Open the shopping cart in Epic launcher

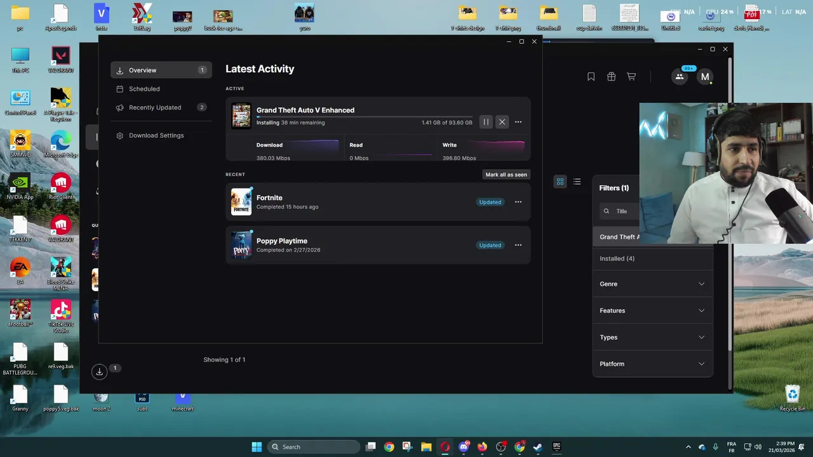pyautogui.click(x=631, y=77)
